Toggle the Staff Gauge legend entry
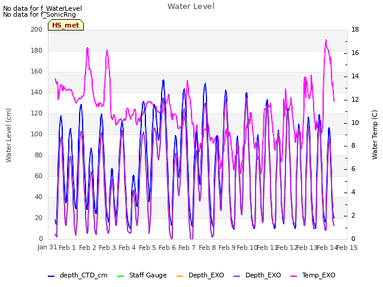383x287 pixels. [142, 275]
